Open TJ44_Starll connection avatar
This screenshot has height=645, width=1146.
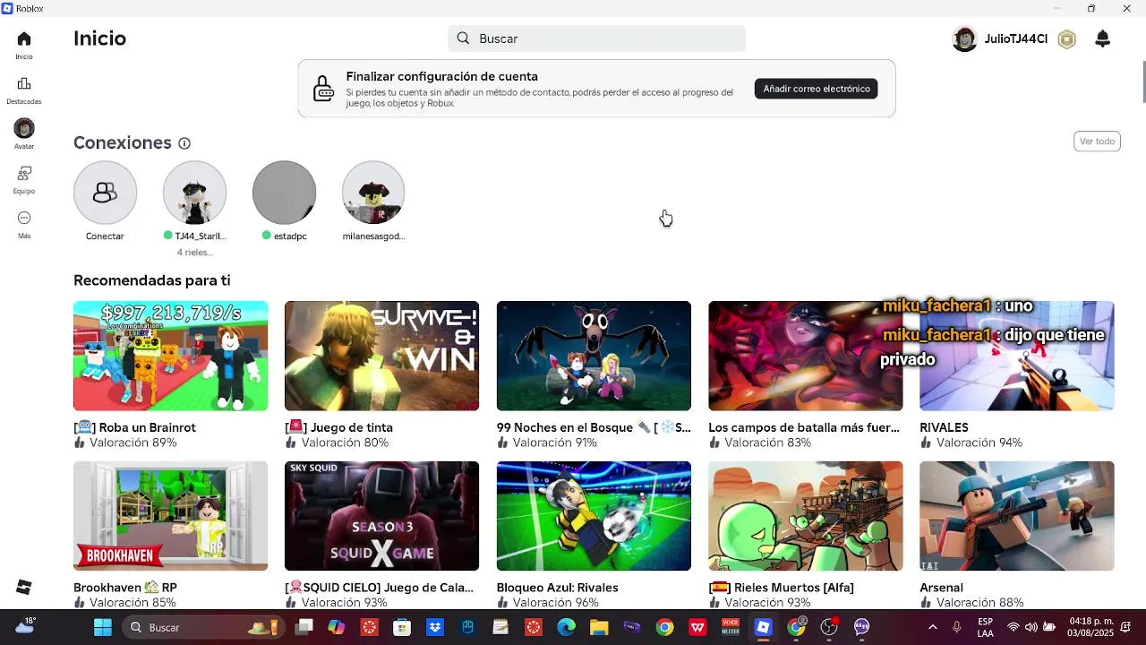pyautogui.click(x=194, y=193)
